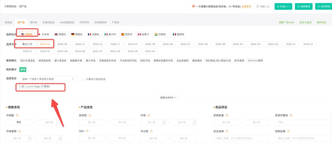Open the 自定义品类 link
The image size is (332, 144).
coord(305,23)
